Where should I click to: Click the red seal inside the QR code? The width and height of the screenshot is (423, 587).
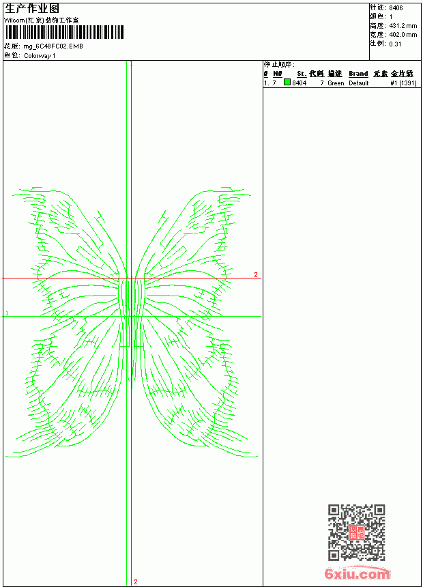[x=357, y=532]
